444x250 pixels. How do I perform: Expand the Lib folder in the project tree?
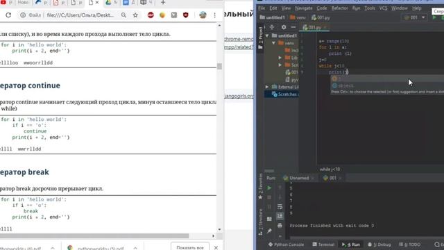click(280, 58)
